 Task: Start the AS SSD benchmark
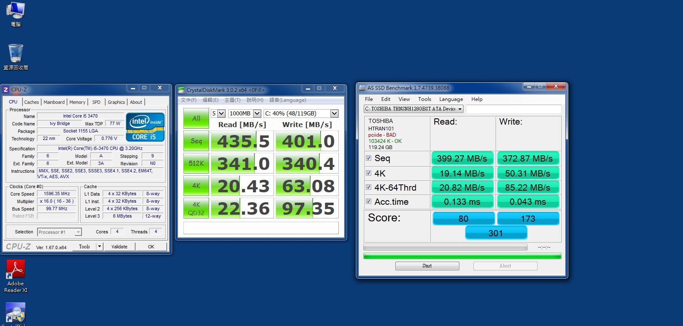427,266
